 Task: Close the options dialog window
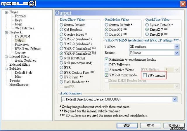183,4
